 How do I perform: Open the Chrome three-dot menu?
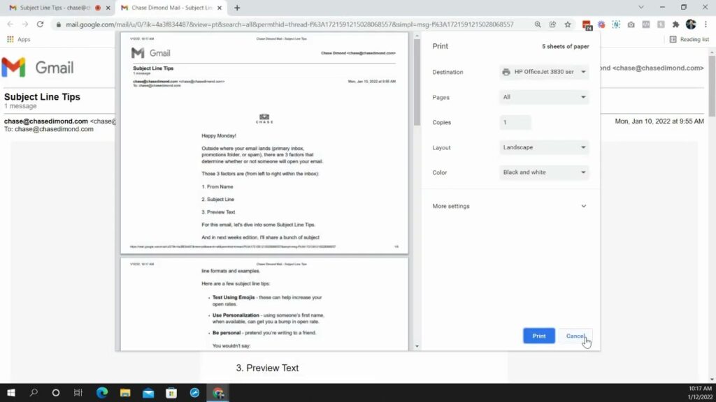706,24
